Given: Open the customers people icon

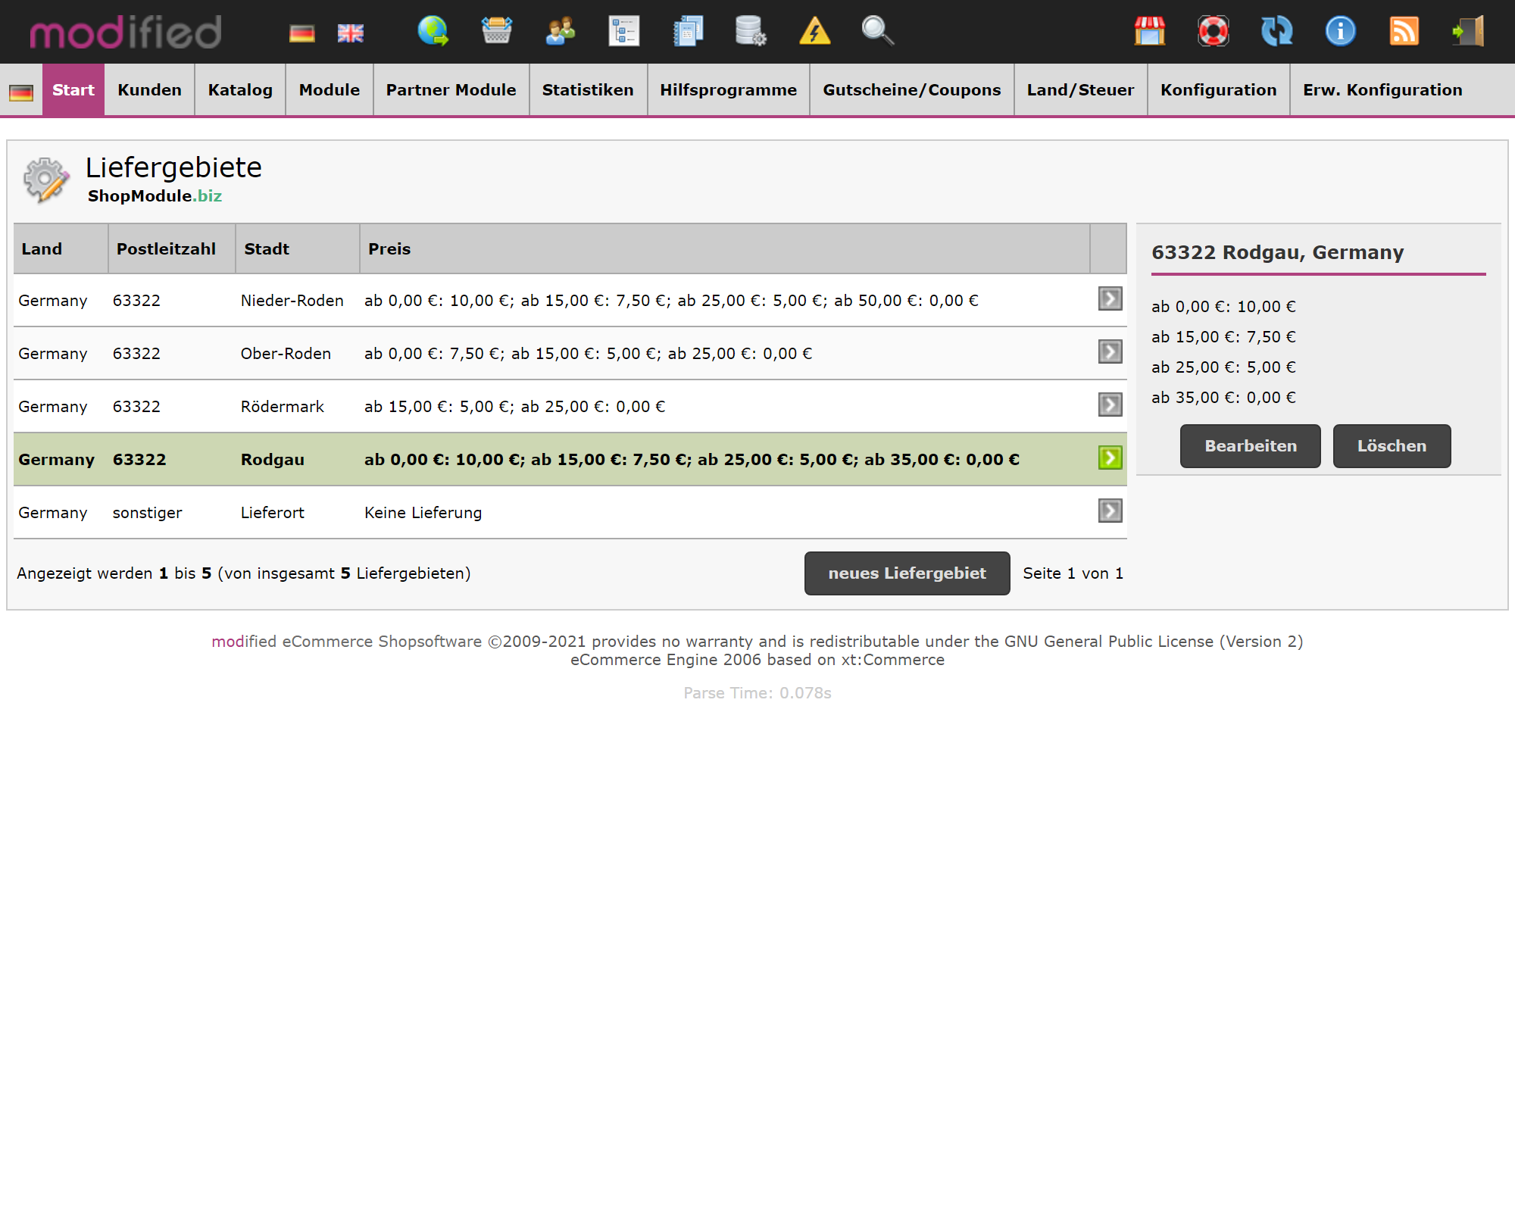Looking at the screenshot, I should pyautogui.click(x=560, y=31).
